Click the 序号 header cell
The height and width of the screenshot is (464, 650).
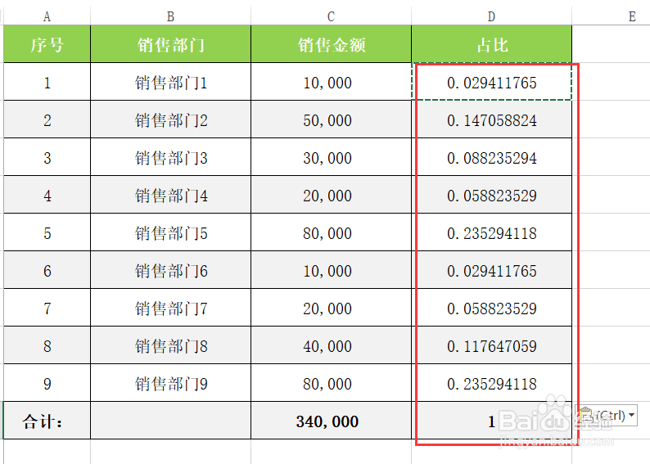[x=47, y=44]
